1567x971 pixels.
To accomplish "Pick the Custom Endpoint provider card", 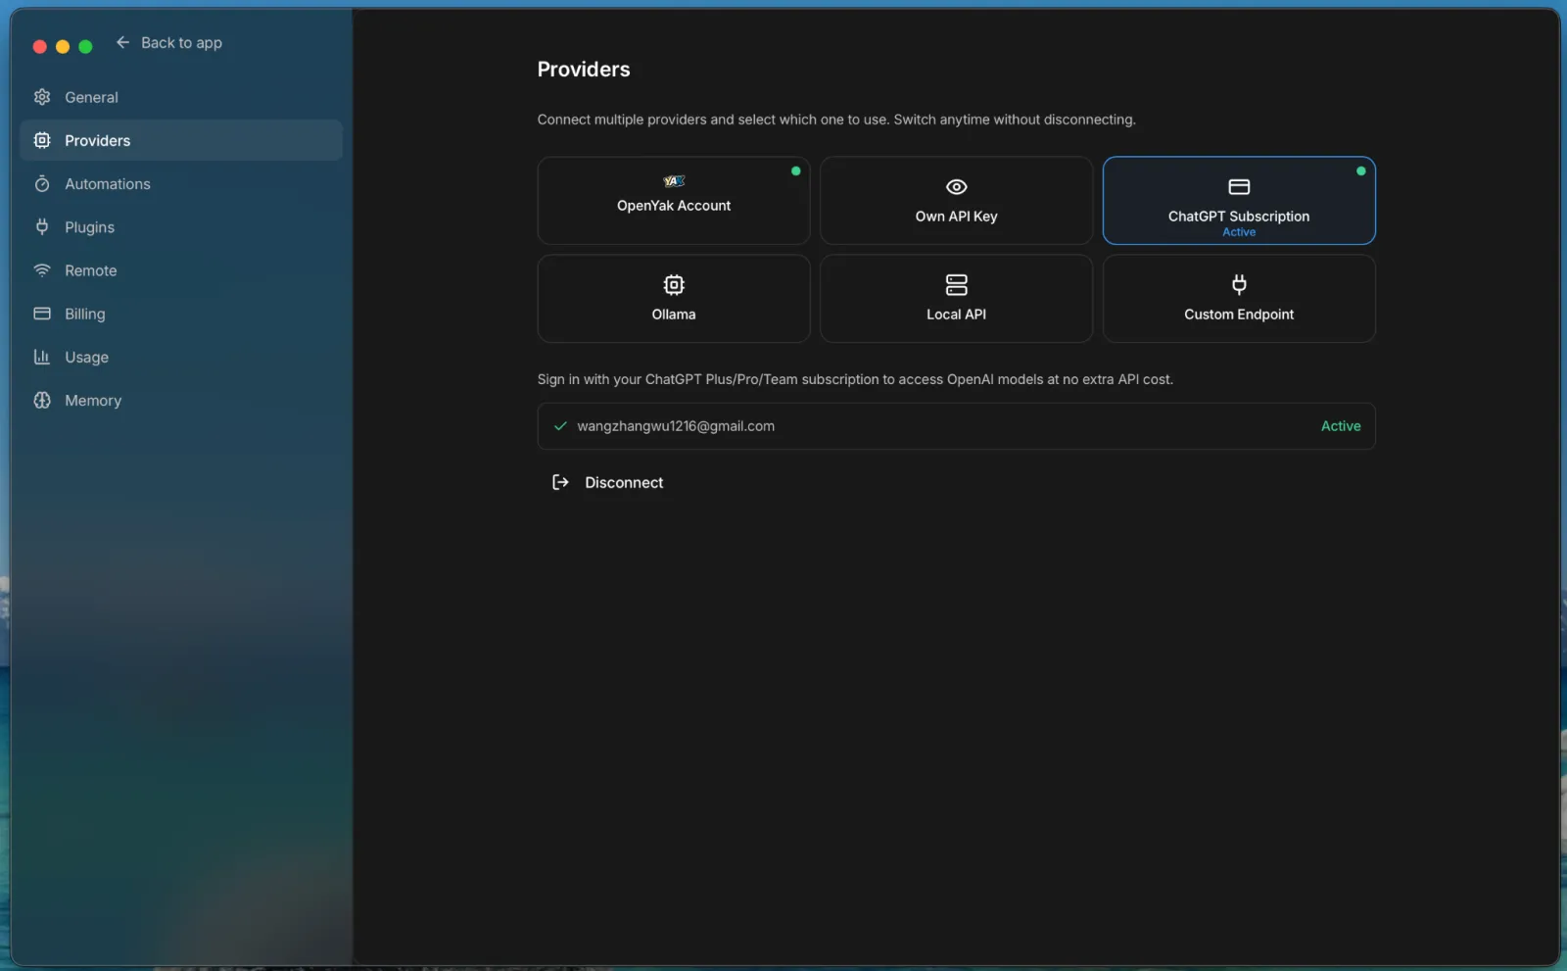I will tap(1238, 298).
